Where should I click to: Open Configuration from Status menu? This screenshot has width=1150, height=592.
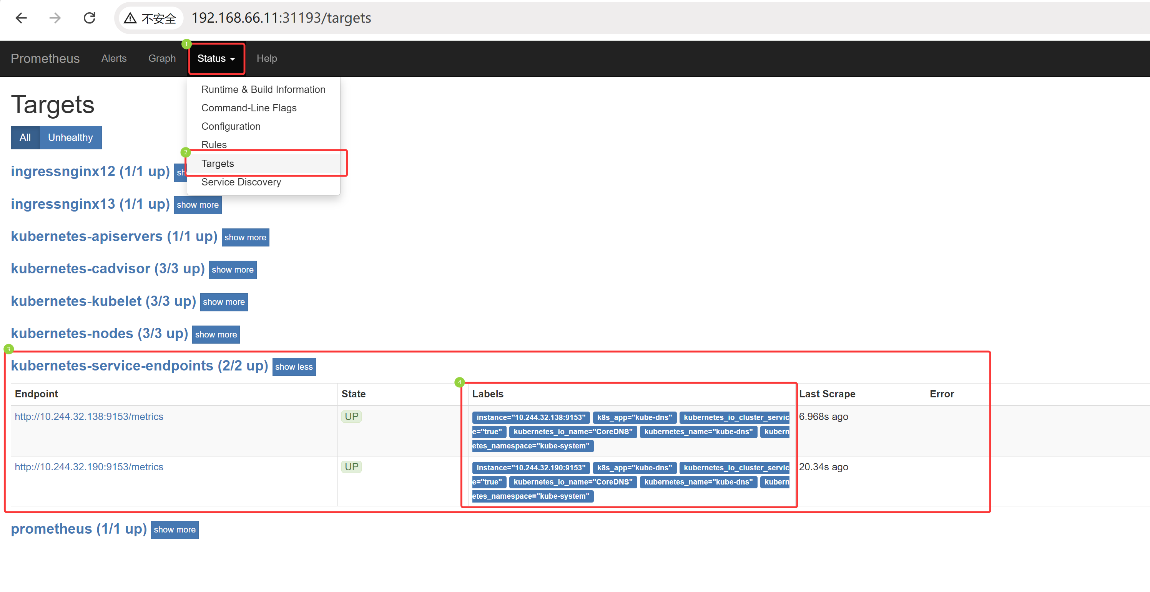[x=230, y=126]
